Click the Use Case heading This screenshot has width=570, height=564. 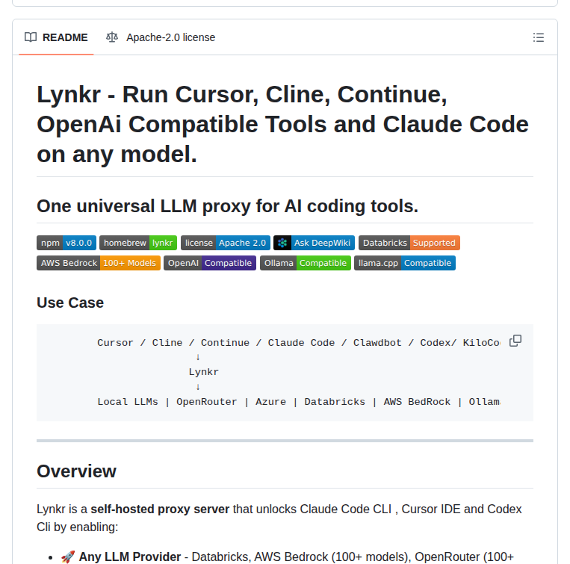point(70,303)
